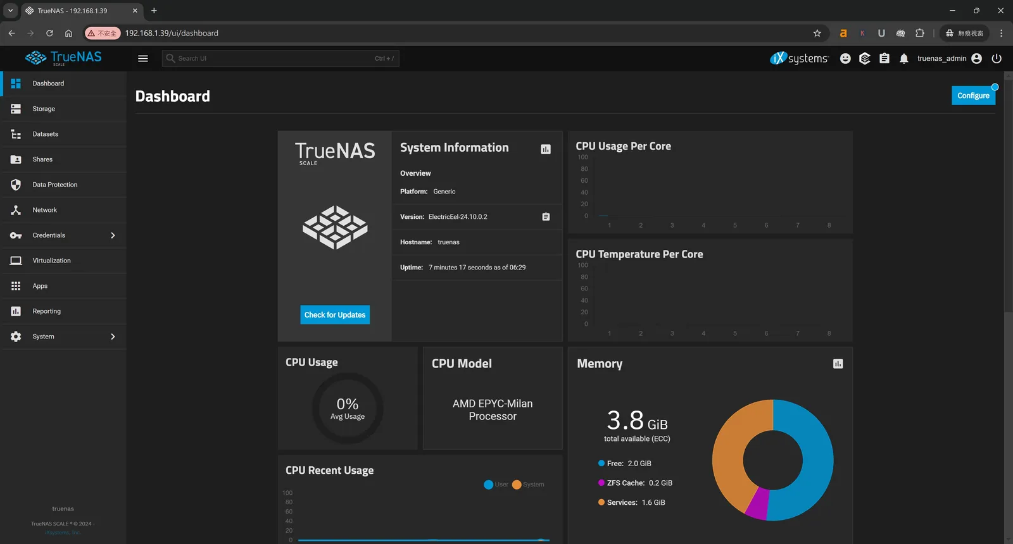Open Alerts bell icon
Image resolution: width=1013 pixels, height=544 pixels.
pos(904,58)
